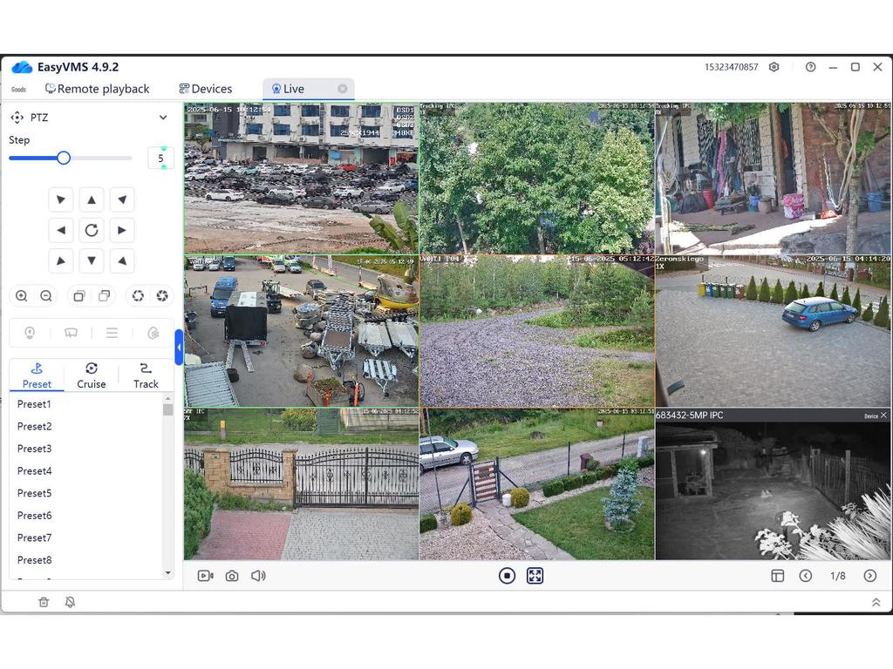893x669 pixels.
Task: Open the settings gear in the title bar
Action: (x=774, y=67)
